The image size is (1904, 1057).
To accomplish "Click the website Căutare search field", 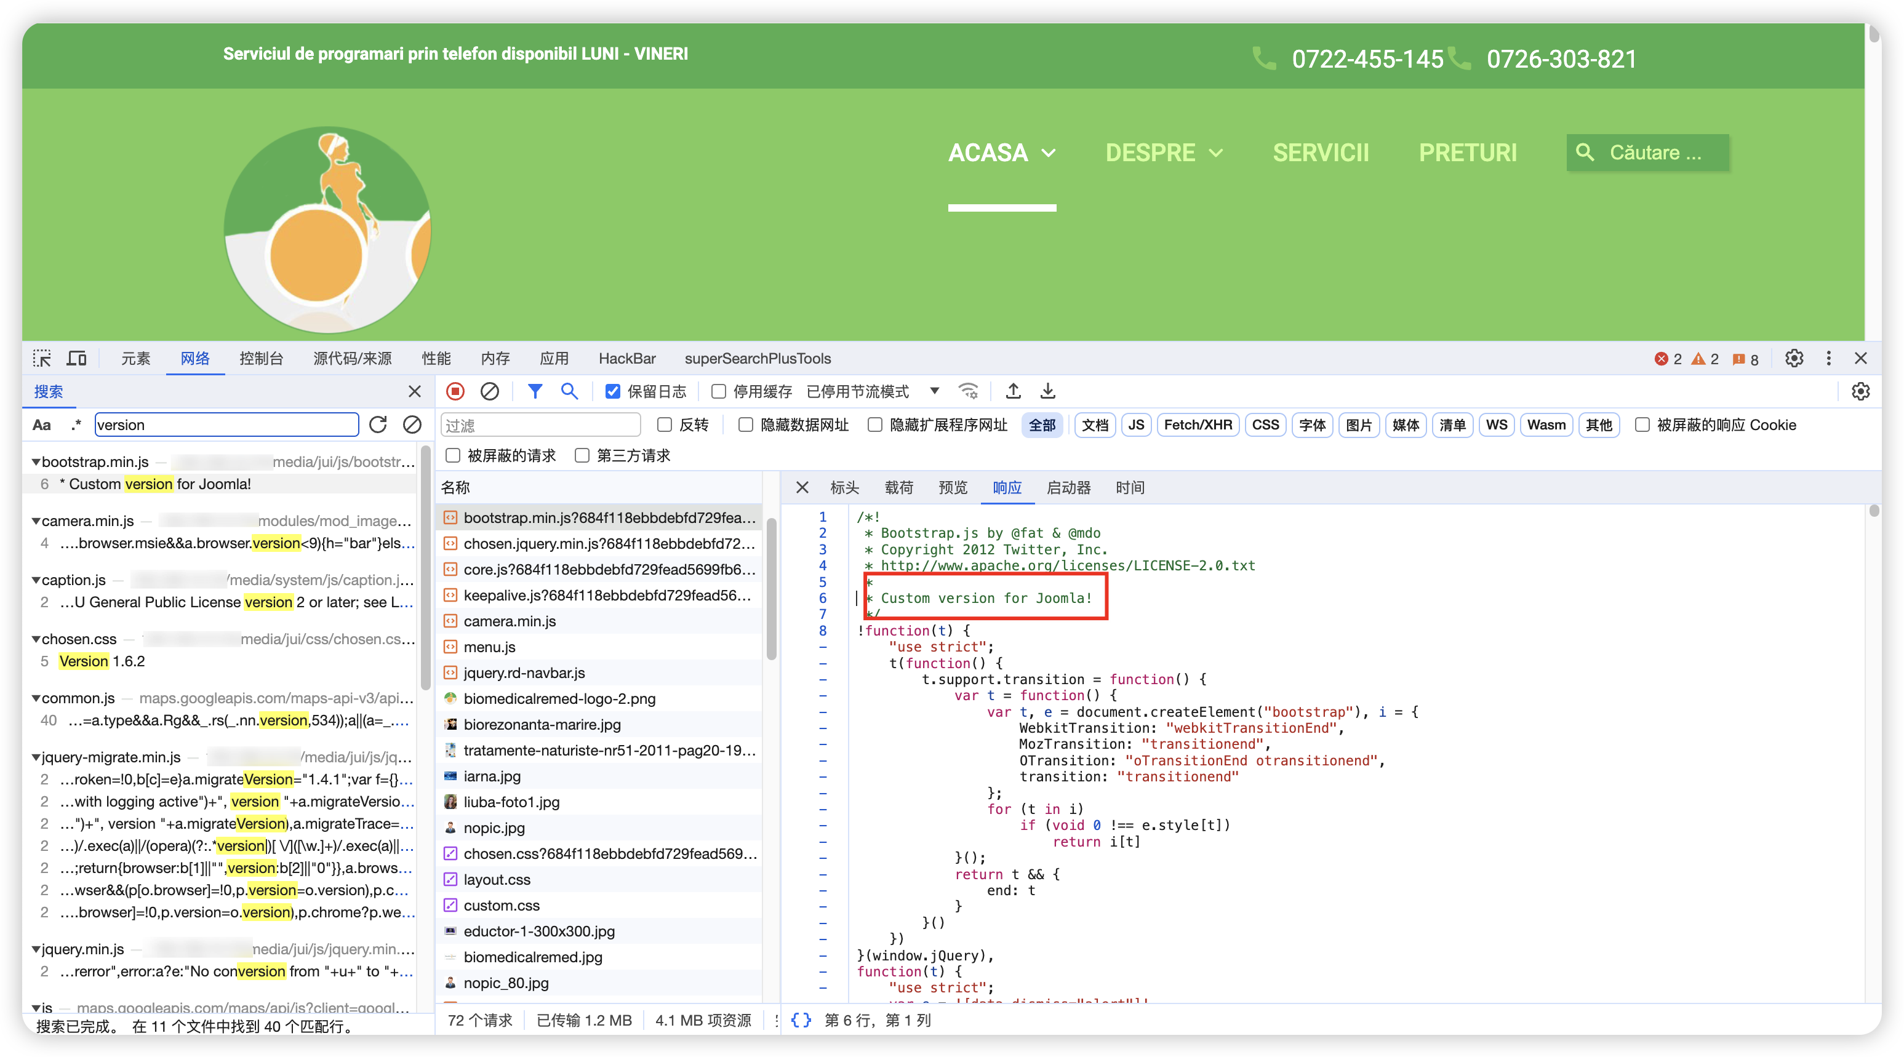I will coord(1648,152).
